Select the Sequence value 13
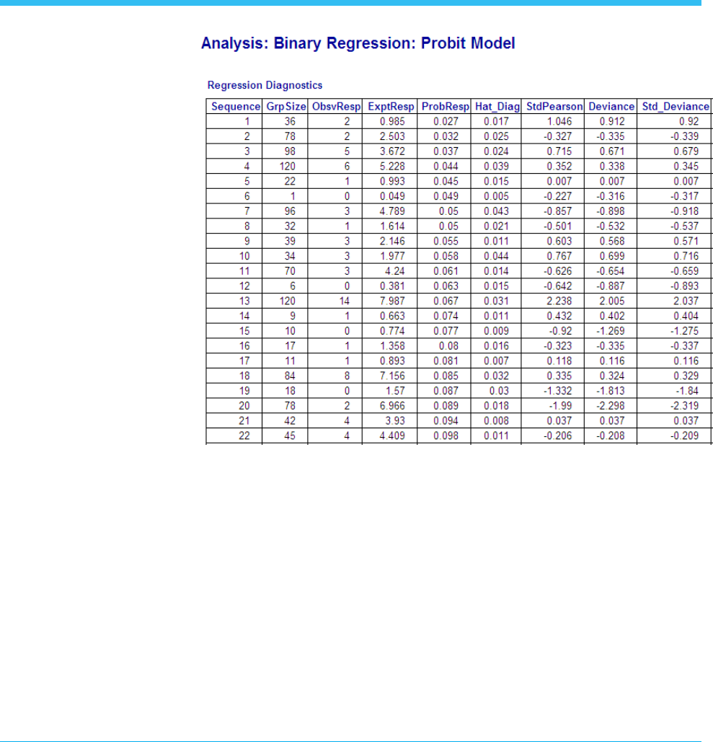The height and width of the screenshot is (742, 713). 244,301
